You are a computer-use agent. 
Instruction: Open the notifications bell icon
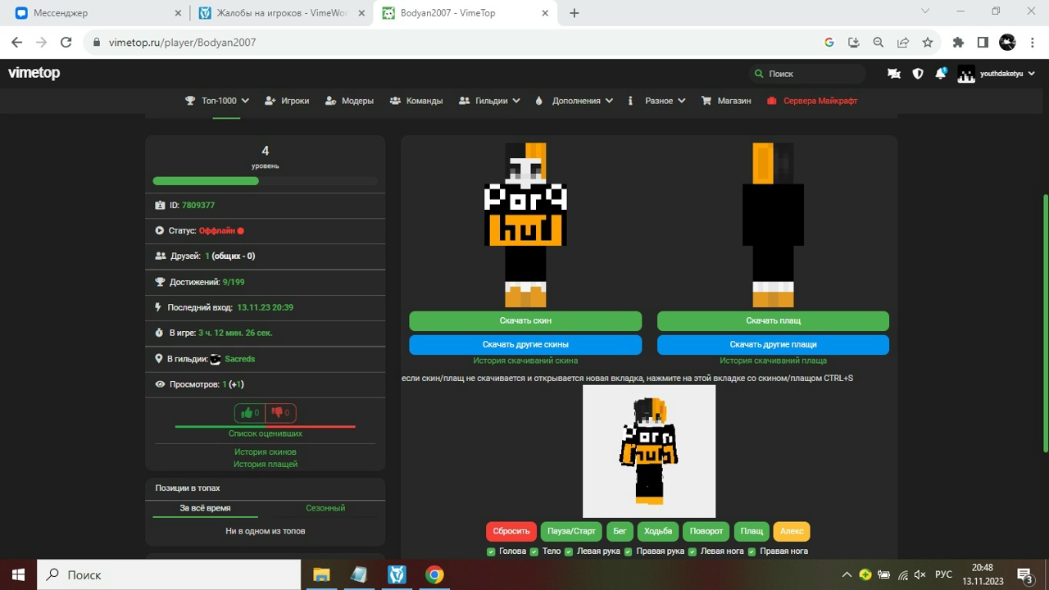click(x=941, y=74)
